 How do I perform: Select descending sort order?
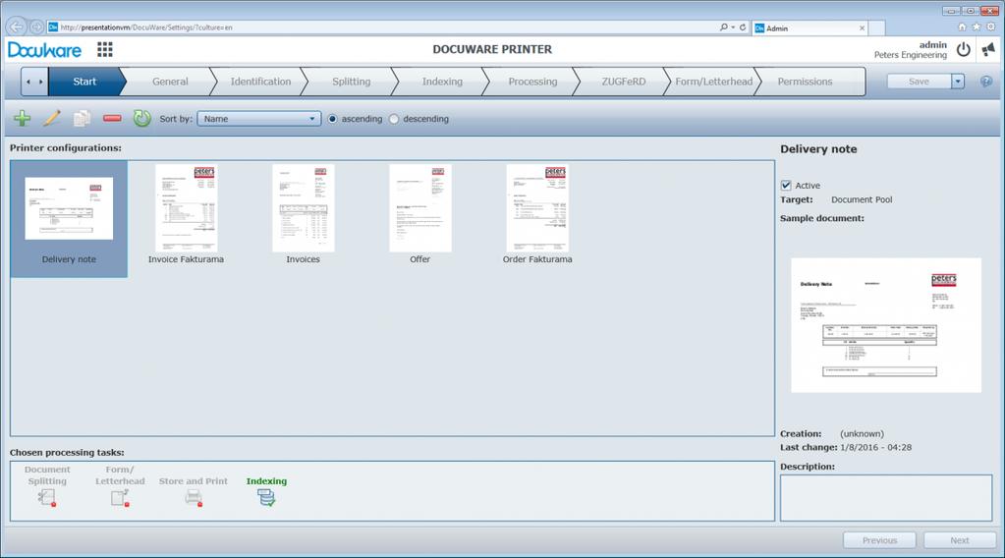[394, 119]
